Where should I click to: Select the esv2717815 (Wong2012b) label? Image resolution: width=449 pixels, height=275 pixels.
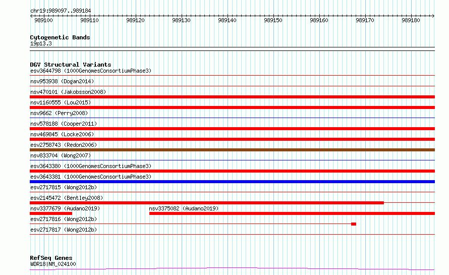pyautogui.click(x=64, y=187)
